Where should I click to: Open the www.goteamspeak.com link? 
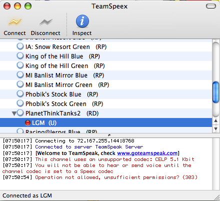pos(147,153)
